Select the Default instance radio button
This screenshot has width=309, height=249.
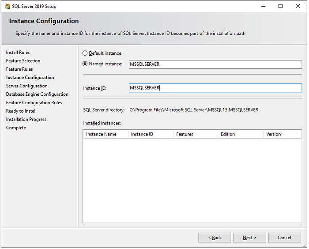pyautogui.click(x=85, y=53)
